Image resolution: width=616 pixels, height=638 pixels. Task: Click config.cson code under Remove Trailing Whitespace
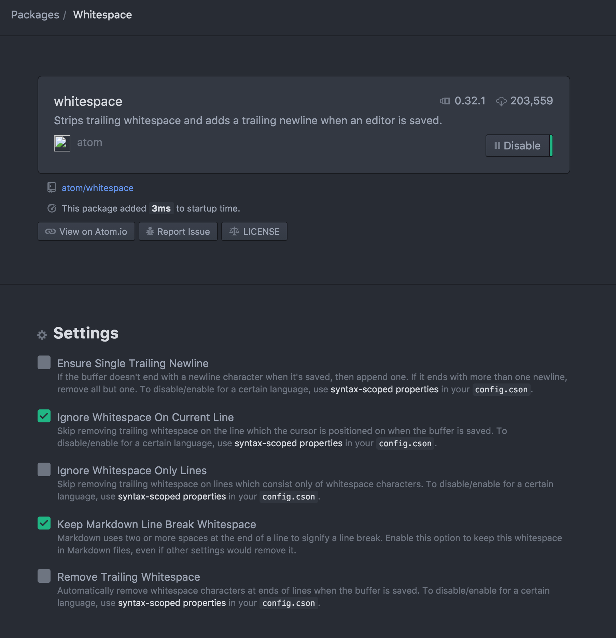pos(289,603)
